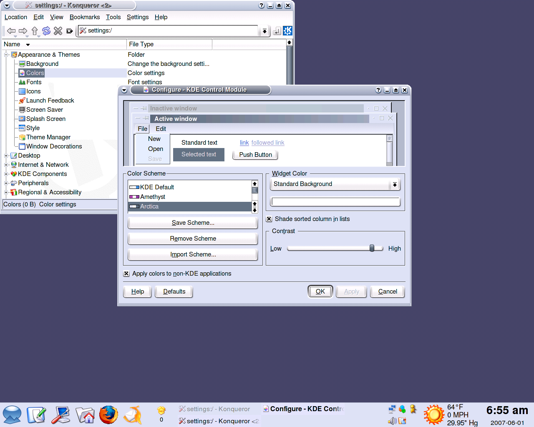Image resolution: width=534 pixels, height=427 pixels.
Task: Open the Konqueror window menu arrow in title bar
Action: pyautogui.click(x=7, y=5)
